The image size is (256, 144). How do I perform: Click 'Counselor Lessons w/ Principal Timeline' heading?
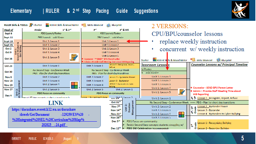(x=219, y=65)
